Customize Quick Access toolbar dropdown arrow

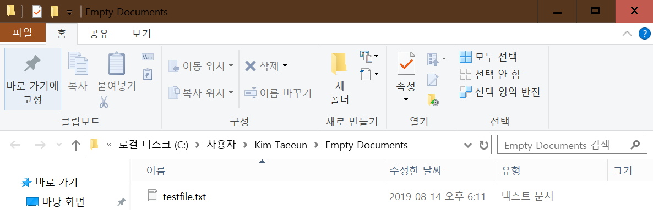pos(69,13)
